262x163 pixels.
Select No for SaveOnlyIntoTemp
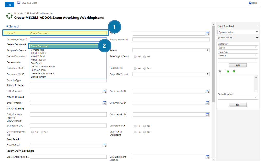pyautogui.click(x=135, y=57)
